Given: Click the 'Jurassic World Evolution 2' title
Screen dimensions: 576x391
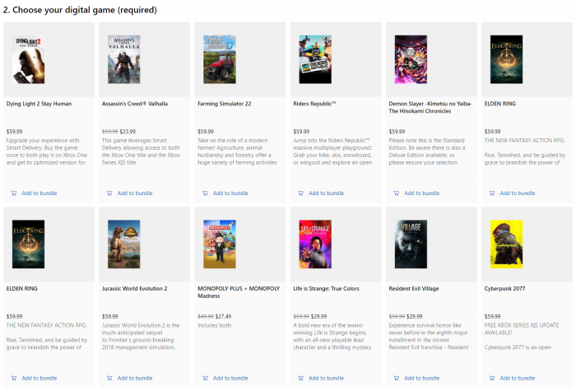Looking at the screenshot, I should 134,289.
